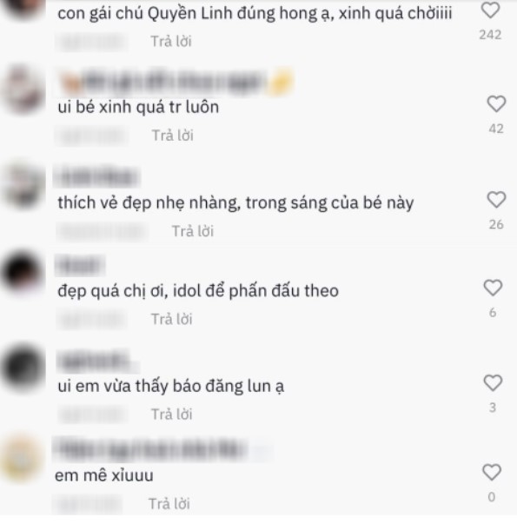This screenshot has height=524, width=517.
Task: Open avatar of 'ui bé xinh quá' commenter
Action: tap(23, 90)
